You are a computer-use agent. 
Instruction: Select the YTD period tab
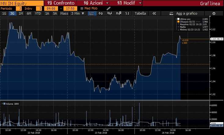38,13
